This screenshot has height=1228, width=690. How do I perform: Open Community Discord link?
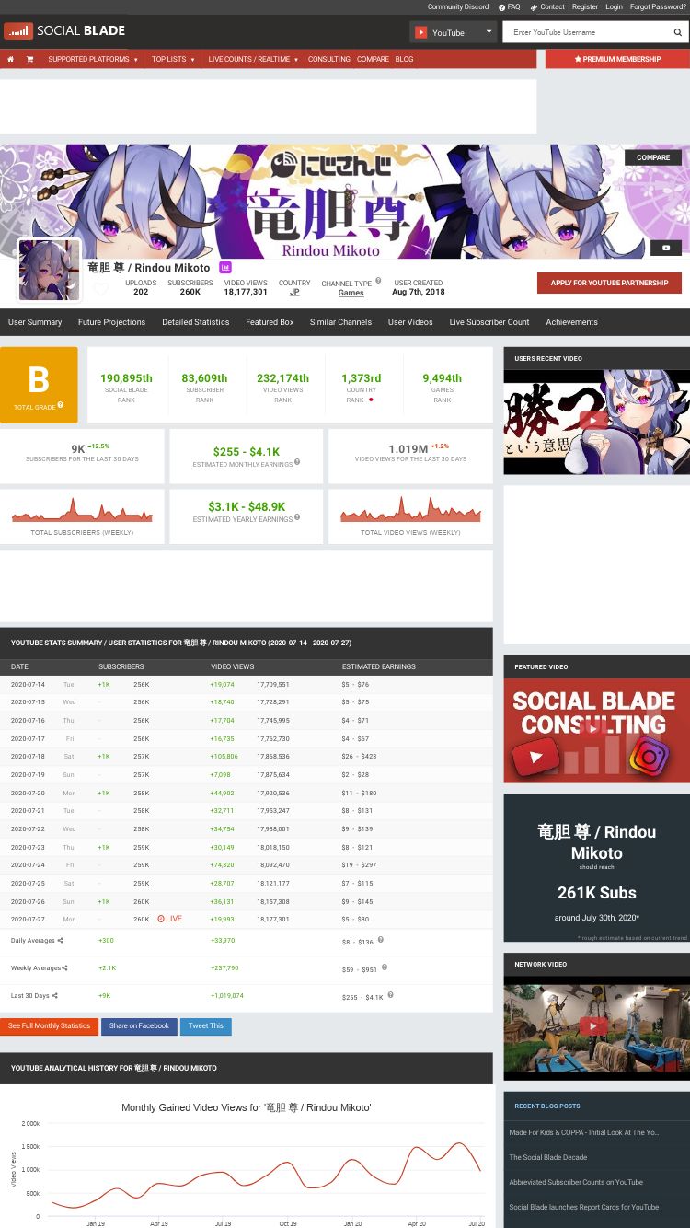458,6
